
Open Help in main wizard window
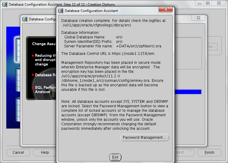(45, 153)
